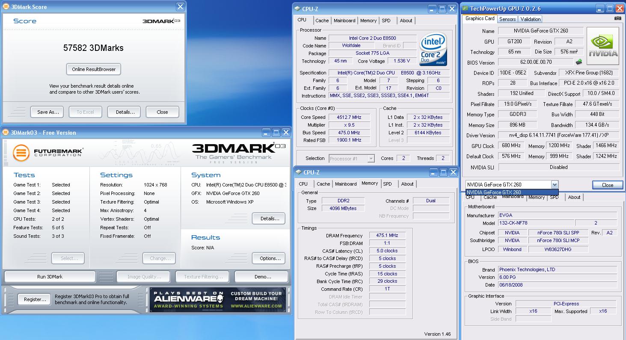
Task: Click the Online ResultBrowser button
Action: click(94, 69)
